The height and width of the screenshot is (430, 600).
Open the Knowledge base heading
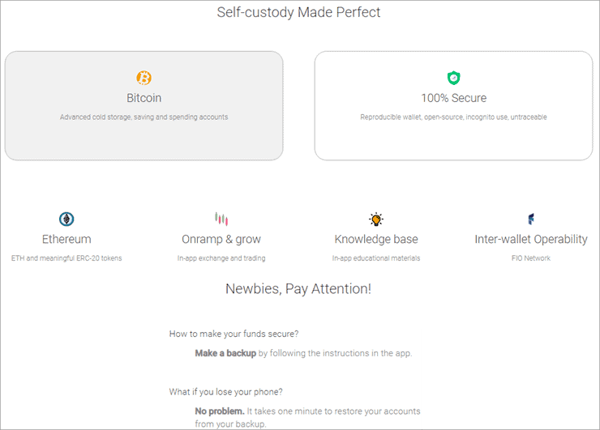(375, 239)
